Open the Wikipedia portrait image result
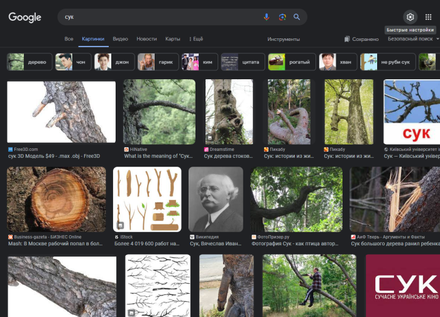Screen dimensions: 440x317 216,199
